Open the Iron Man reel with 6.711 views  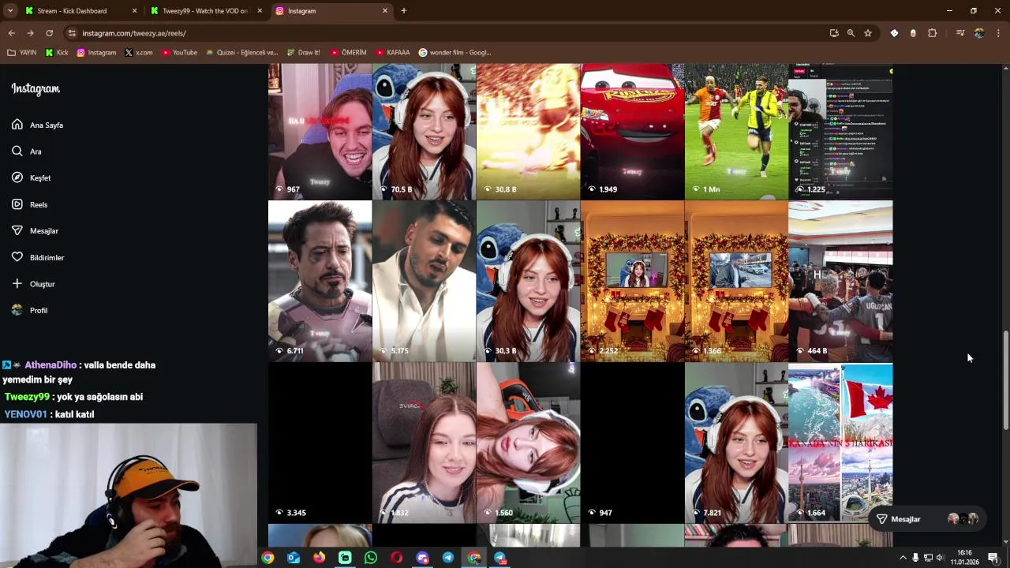point(320,281)
